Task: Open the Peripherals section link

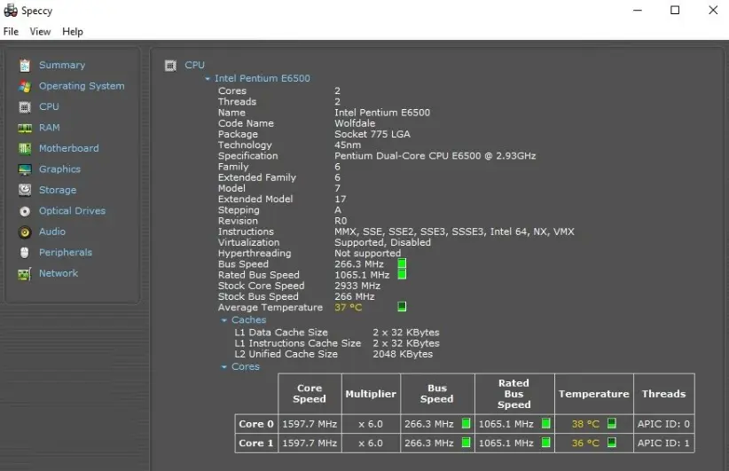Action: click(x=66, y=253)
